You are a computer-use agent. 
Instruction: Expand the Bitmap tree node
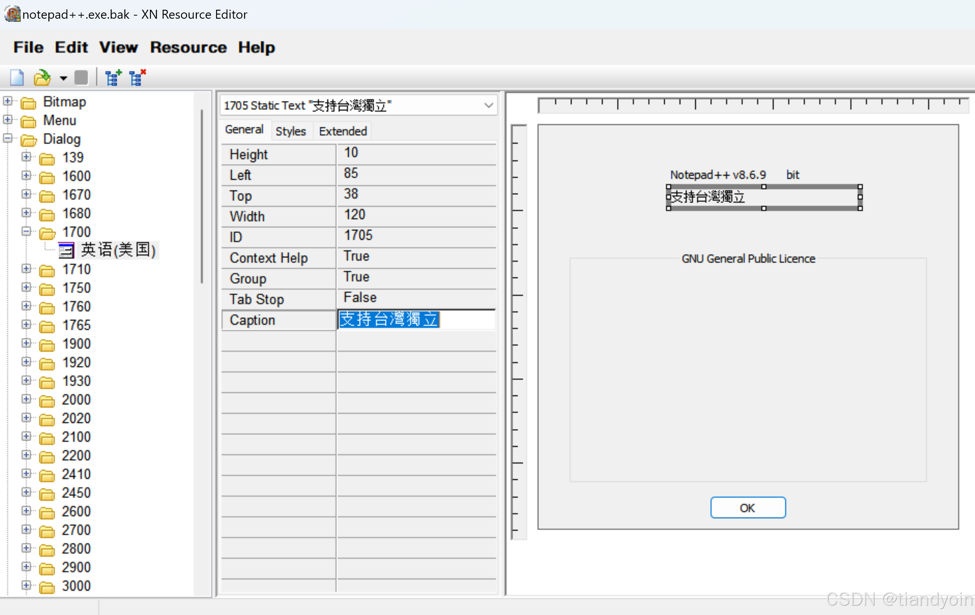(8, 101)
